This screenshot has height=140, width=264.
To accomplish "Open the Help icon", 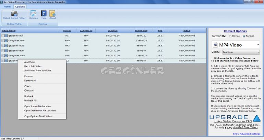I will (x=44, y=13).
